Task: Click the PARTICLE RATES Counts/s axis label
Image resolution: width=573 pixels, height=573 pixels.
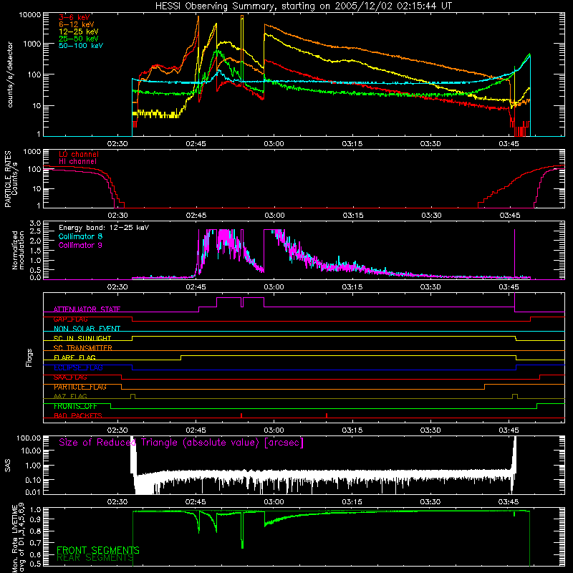Action: pyautogui.click(x=11, y=179)
